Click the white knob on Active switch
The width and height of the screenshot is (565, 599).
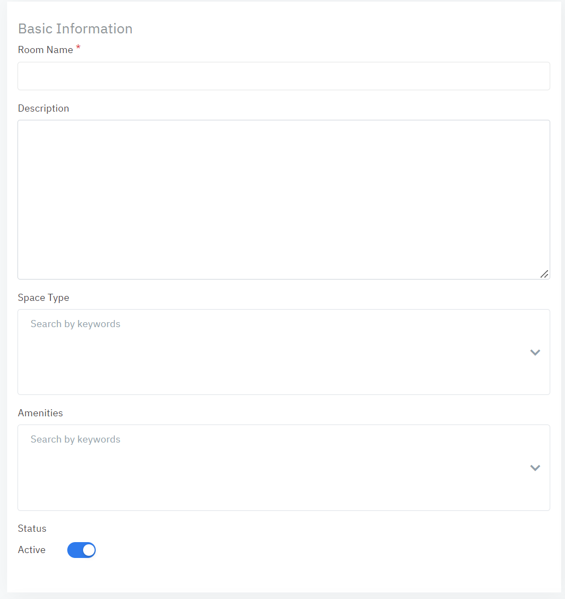[89, 550]
